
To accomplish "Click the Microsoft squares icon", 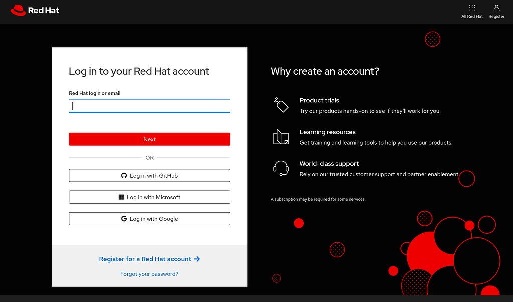I will [x=122, y=197].
